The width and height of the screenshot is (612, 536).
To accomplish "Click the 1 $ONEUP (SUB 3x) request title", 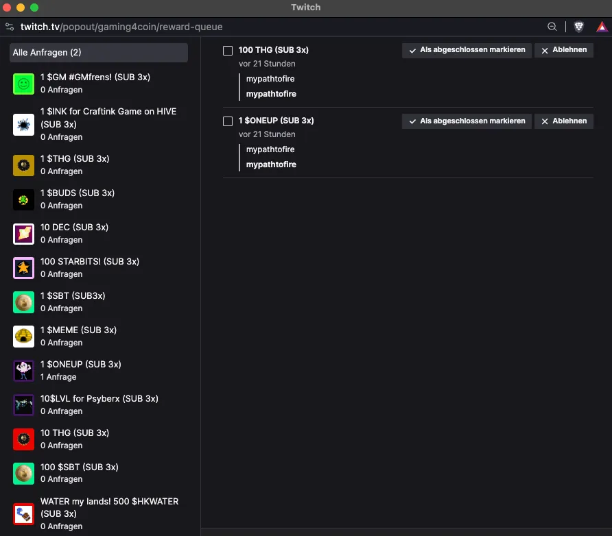I will pyautogui.click(x=276, y=121).
